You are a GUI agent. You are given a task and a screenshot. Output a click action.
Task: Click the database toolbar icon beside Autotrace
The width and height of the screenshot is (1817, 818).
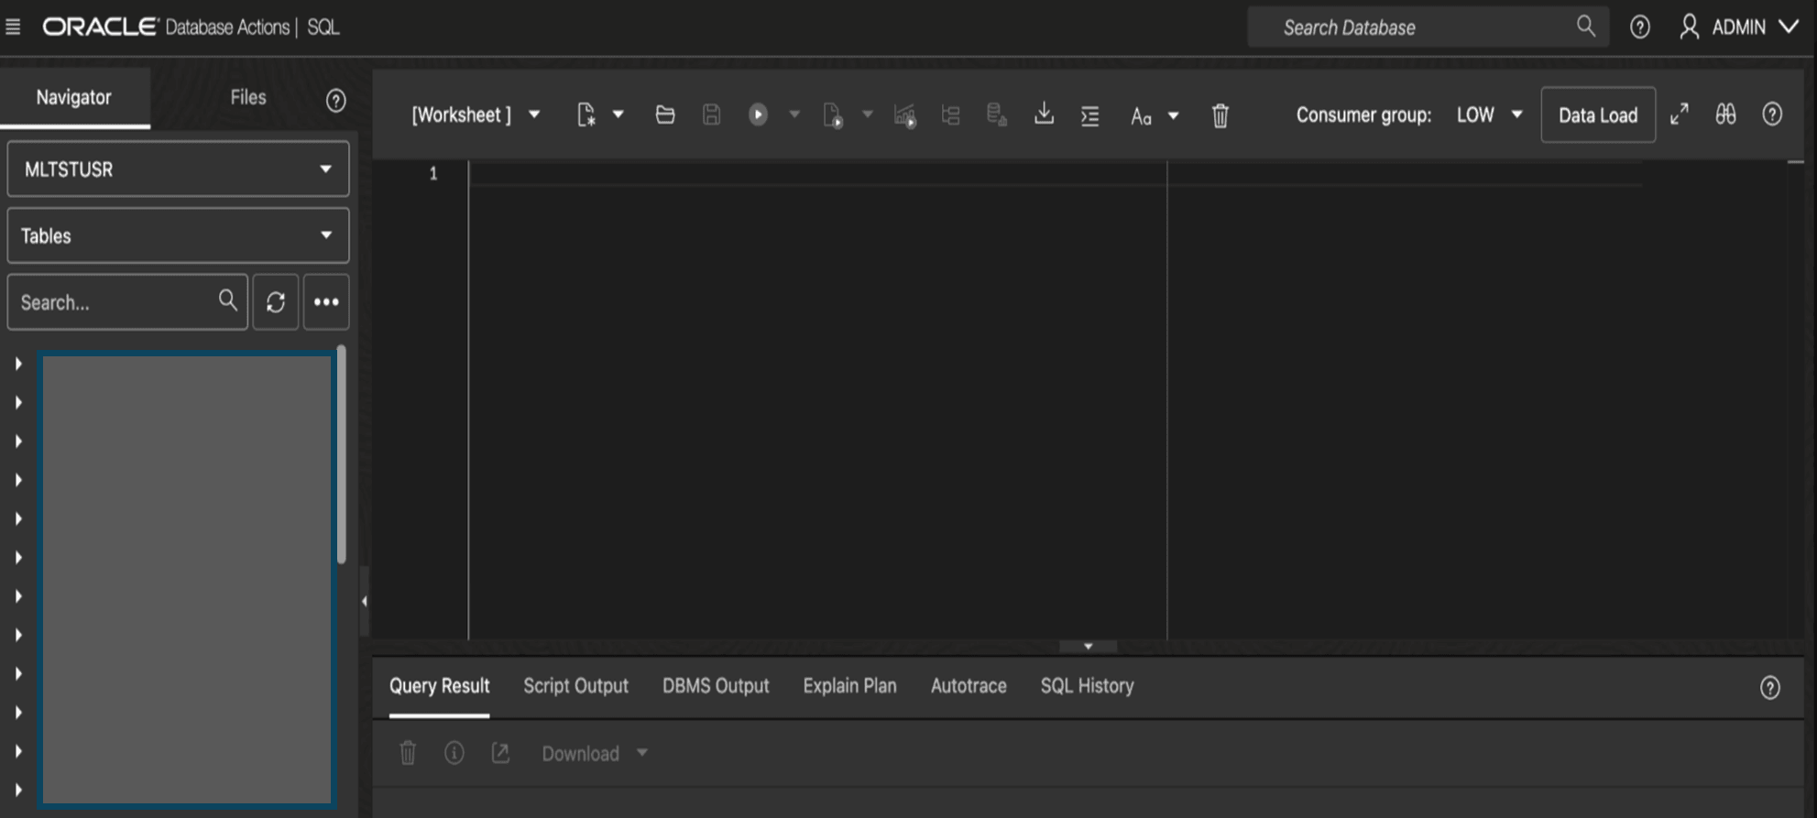tap(996, 115)
